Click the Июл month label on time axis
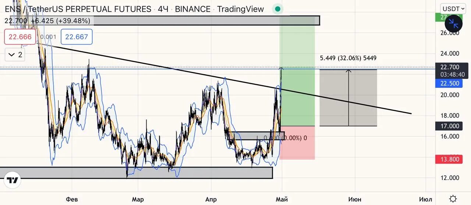 (425, 199)
